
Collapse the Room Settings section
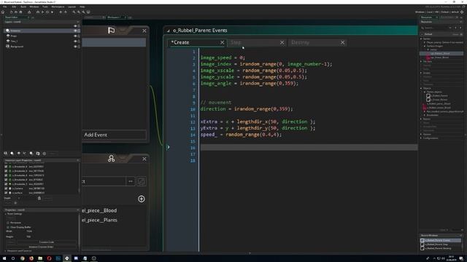click(x=5, y=214)
